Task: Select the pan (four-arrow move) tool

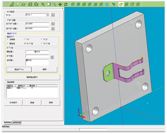Action: coord(60,4)
